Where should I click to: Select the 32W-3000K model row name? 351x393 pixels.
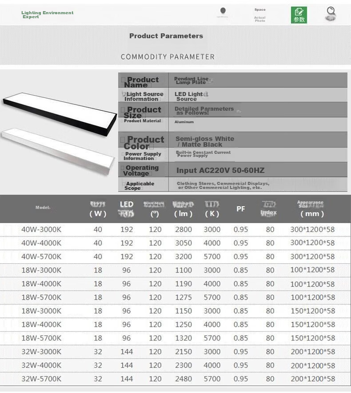click(41, 352)
